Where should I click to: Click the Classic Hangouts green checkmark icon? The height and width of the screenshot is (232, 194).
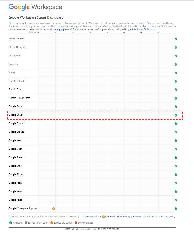pos(176,47)
